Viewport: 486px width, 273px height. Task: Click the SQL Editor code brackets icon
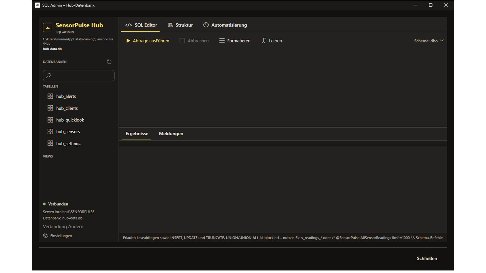click(x=128, y=25)
